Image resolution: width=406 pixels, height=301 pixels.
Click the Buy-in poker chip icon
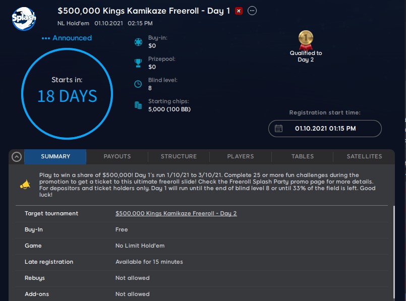(x=138, y=42)
